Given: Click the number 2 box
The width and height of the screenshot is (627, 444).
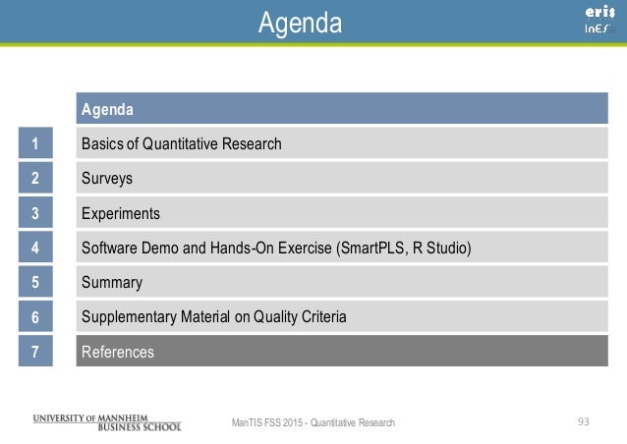Looking at the screenshot, I should tap(35, 178).
